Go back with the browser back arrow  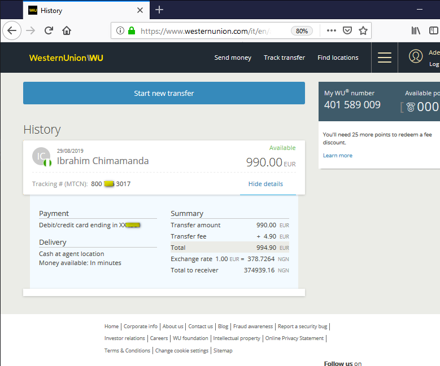point(12,30)
